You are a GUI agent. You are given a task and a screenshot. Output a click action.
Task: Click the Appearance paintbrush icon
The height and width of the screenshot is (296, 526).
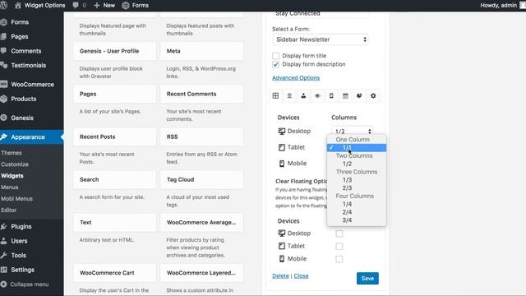coord(3,137)
